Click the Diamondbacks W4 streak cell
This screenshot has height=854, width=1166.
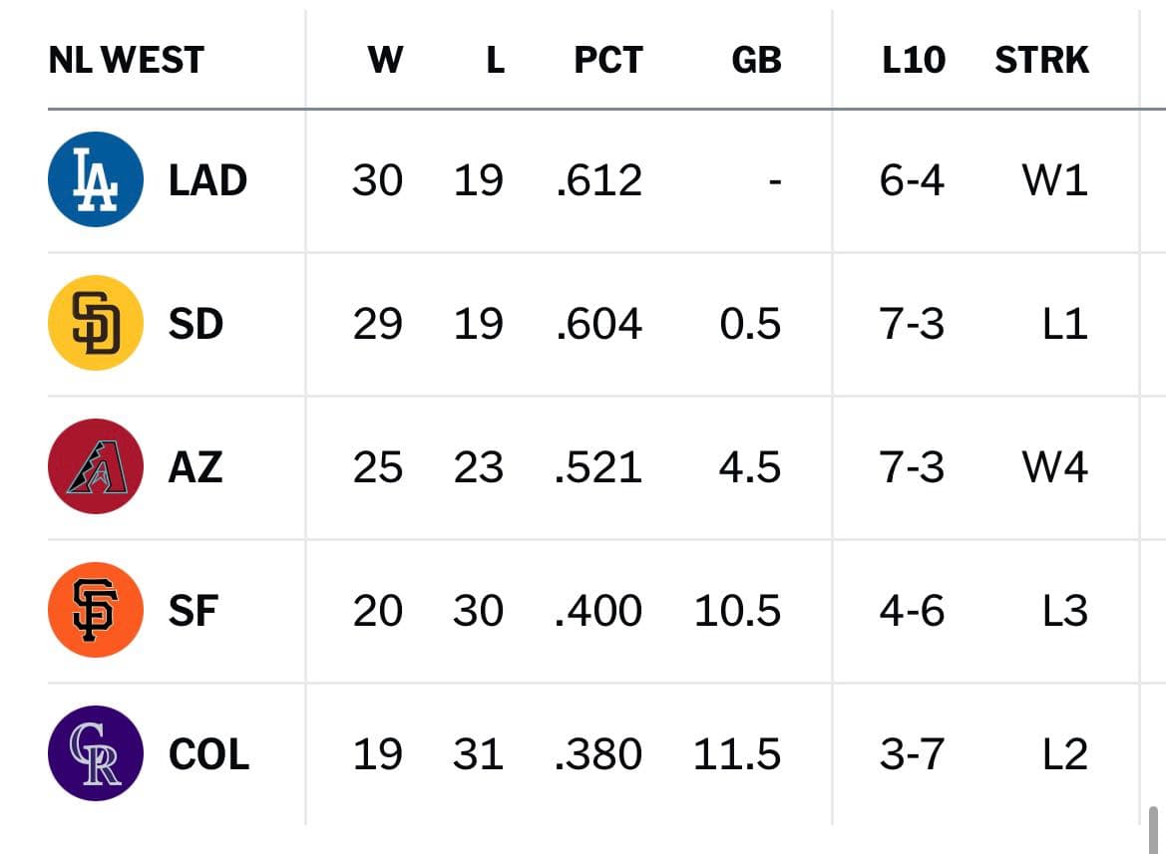[x=1054, y=467]
